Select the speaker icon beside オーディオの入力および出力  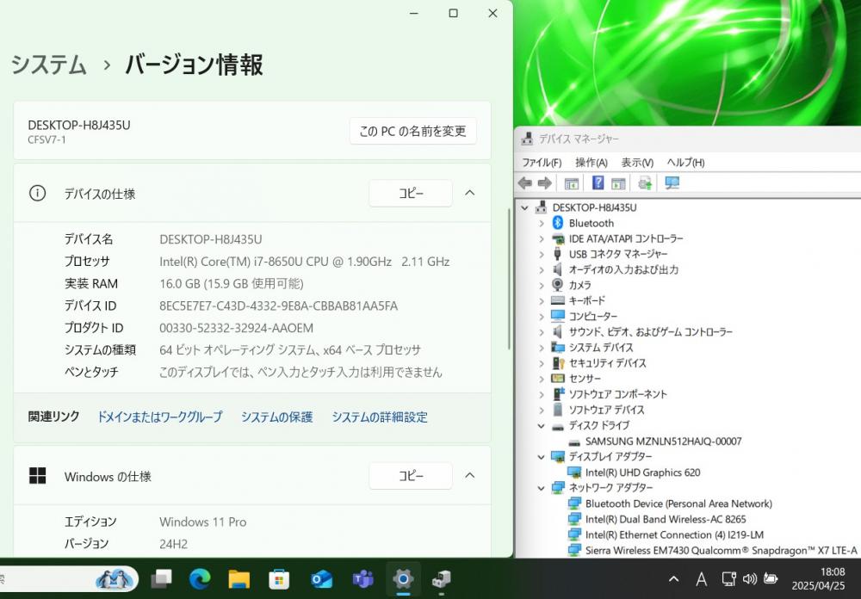click(557, 269)
